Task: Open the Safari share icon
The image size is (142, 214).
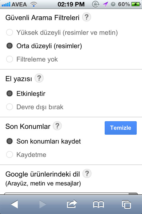Action: 72,204
